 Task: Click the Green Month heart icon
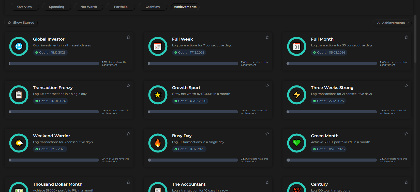[x=297, y=143]
